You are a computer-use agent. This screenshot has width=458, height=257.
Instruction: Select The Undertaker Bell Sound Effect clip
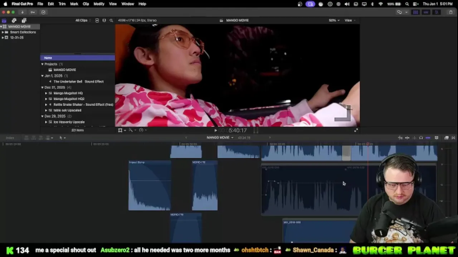click(x=78, y=82)
